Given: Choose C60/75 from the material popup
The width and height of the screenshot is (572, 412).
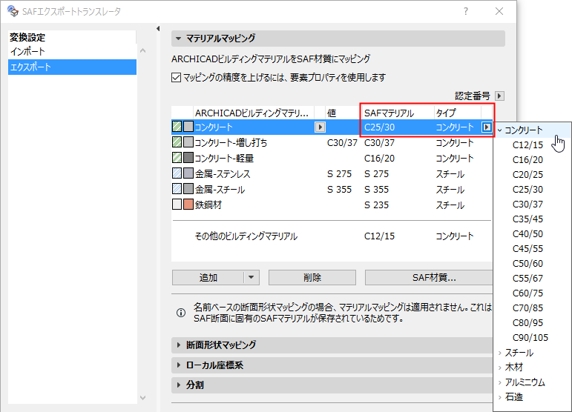Looking at the screenshot, I should point(527,293).
